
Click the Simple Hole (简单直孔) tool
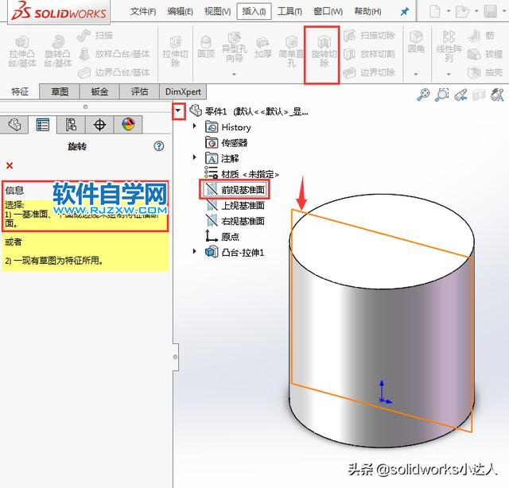tap(291, 52)
